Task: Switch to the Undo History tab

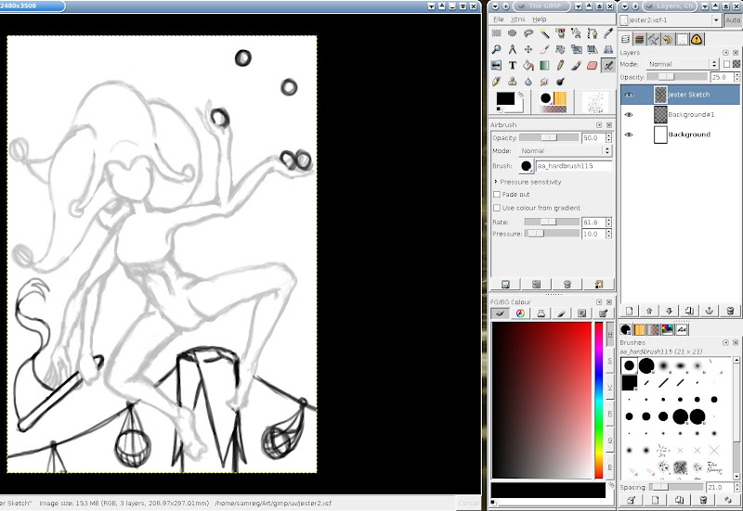Action: pos(668,39)
